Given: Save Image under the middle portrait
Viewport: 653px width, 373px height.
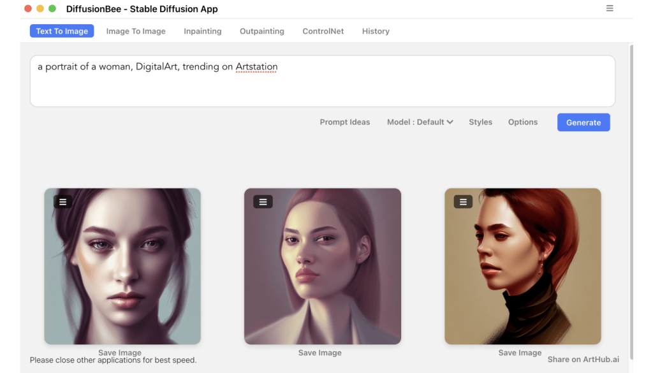Looking at the screenshot, I should [320, 353].
